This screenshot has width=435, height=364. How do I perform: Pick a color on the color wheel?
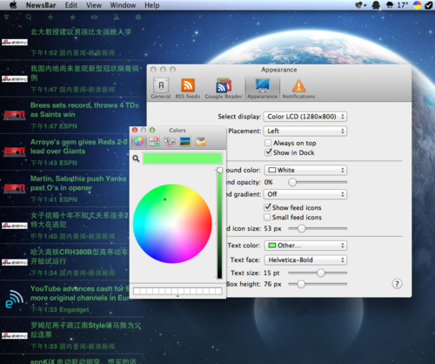(x=172, y=224)
